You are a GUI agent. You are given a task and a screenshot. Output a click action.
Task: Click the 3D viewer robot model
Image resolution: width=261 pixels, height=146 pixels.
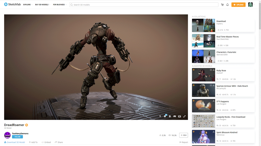coord(96,67)
